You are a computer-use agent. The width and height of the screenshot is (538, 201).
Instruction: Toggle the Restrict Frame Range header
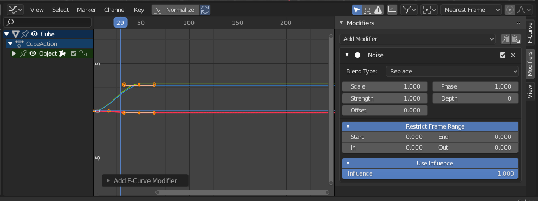click(x=430, y=126)
